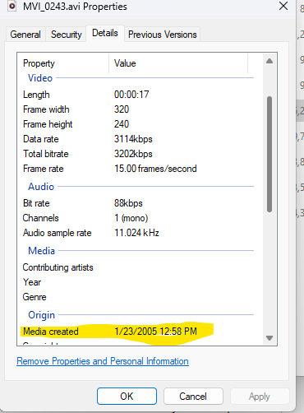Click the scroll up arrow in details list
This screenshot has width=304, height=413.
pyautogui.click(x=269, y=61)
